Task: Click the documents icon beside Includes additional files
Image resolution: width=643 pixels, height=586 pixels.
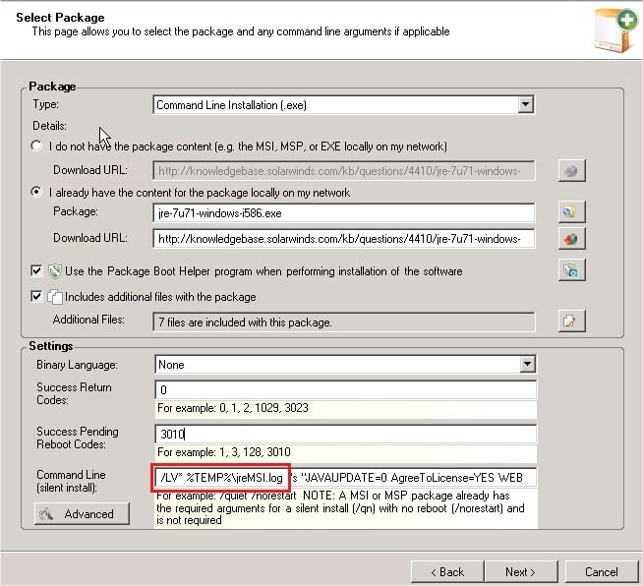Action: pos(54,297)
